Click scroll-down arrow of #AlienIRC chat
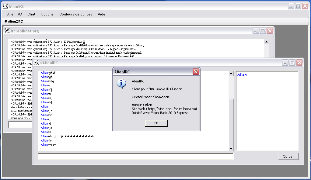Image resolution: width=311 pixels, height=180 pixels. click(231, 148)
